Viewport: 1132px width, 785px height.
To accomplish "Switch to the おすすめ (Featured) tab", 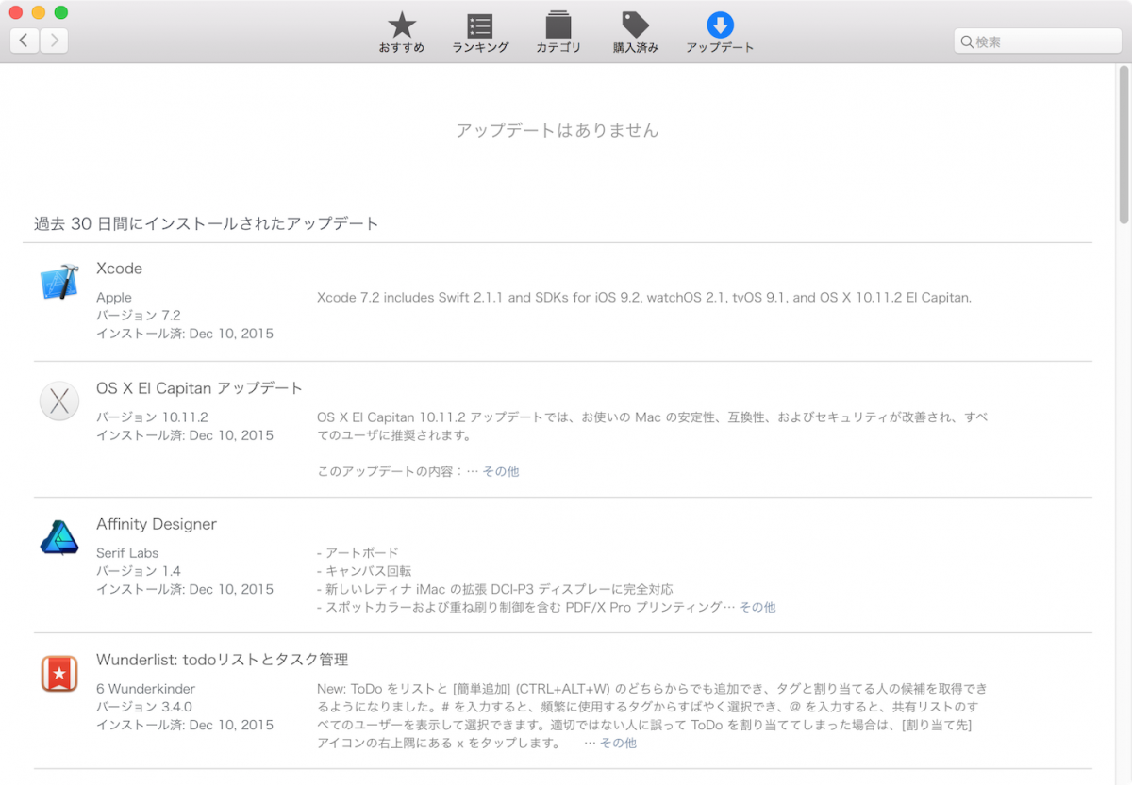I will coord(401,31).
